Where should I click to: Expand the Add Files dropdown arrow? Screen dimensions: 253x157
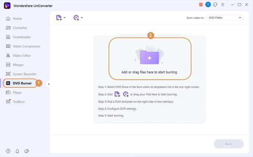click(x=65, y=18)
